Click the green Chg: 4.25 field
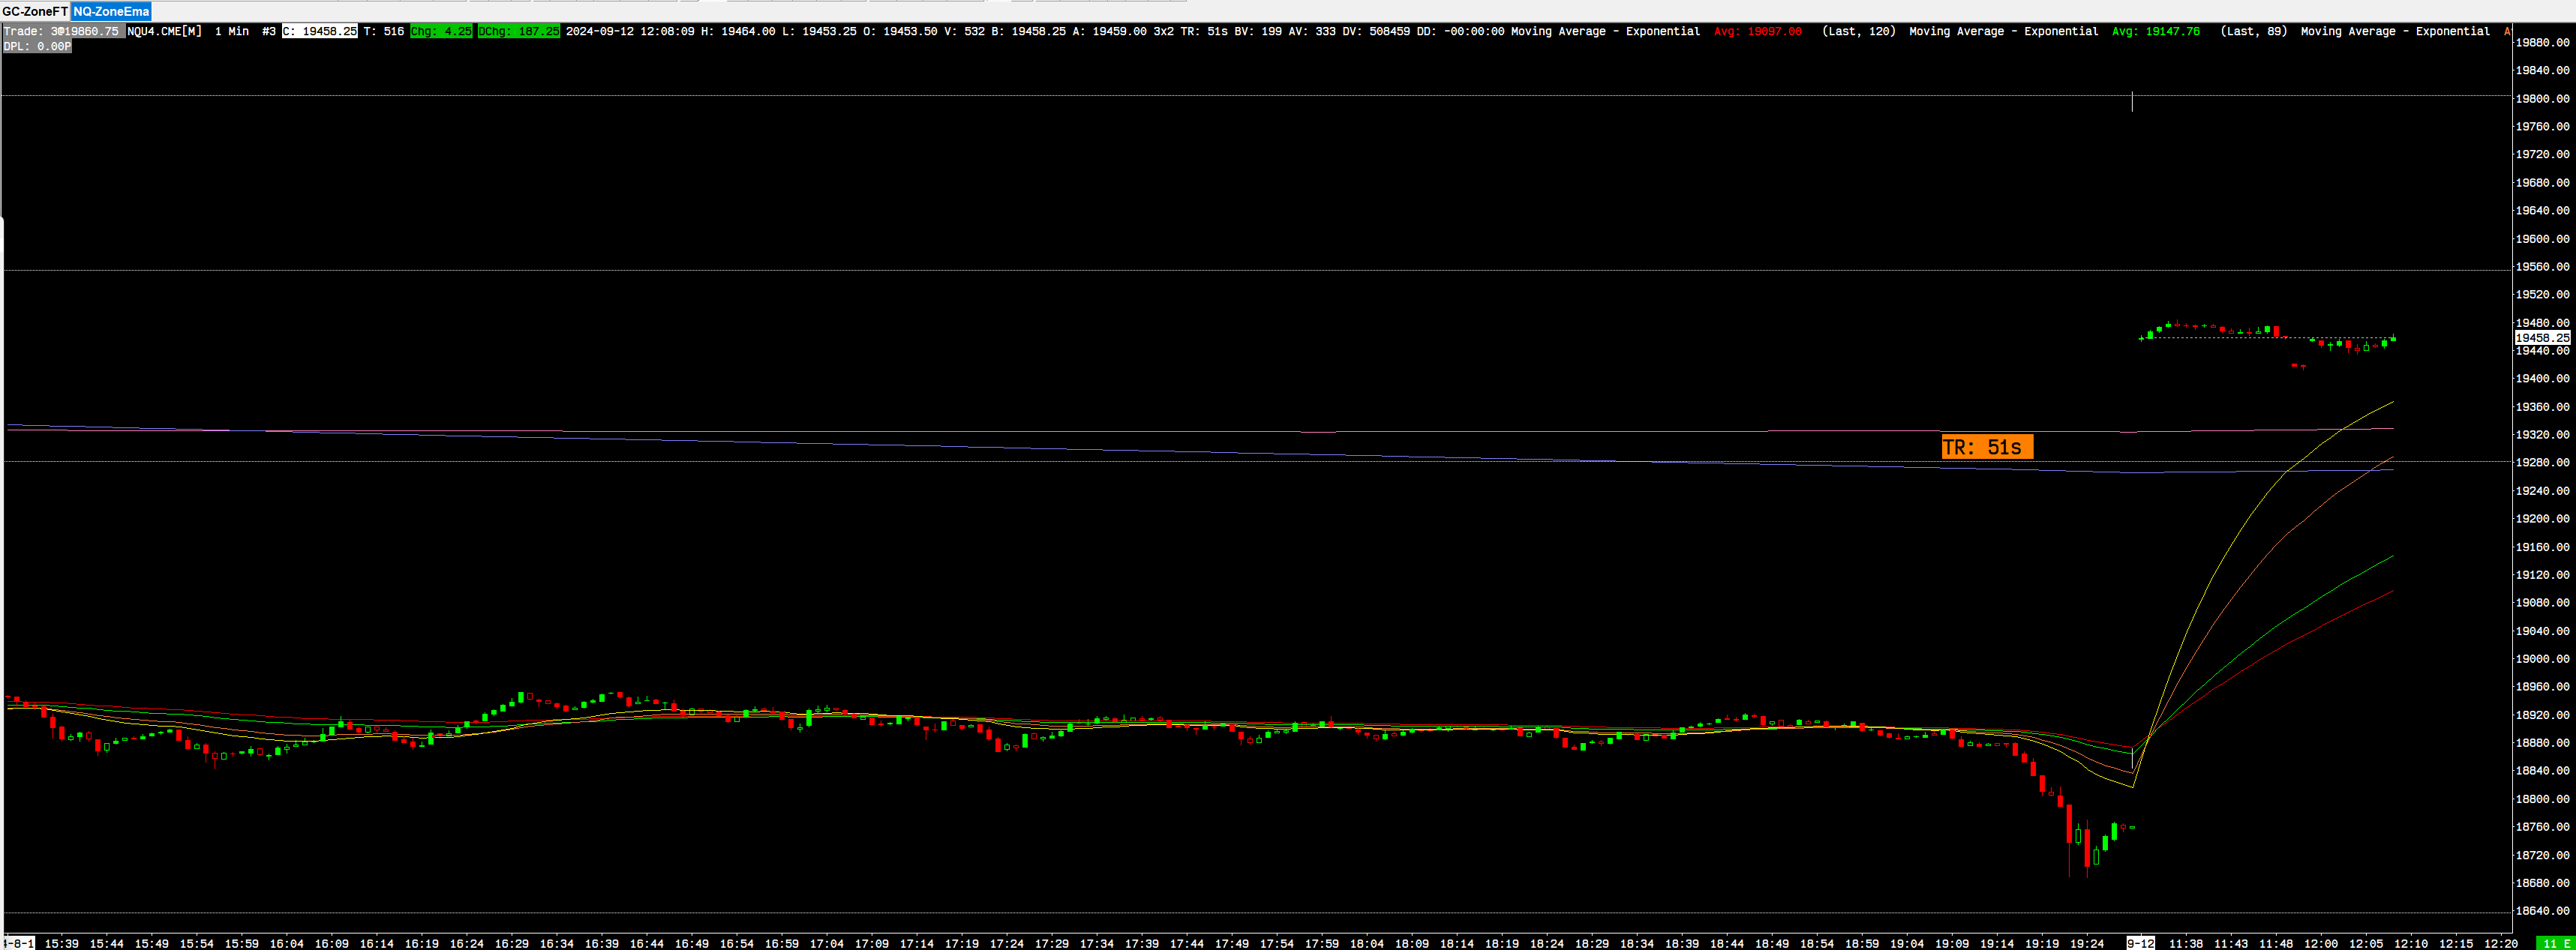Image resolution: width=2576 pixels, height=950 pixels. click(441, 32)
